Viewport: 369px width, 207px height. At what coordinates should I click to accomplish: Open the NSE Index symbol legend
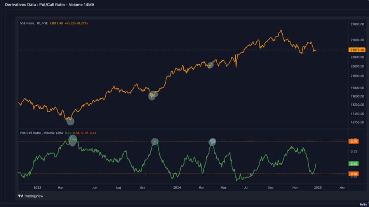pyautogui.click(x=34, y=23)
